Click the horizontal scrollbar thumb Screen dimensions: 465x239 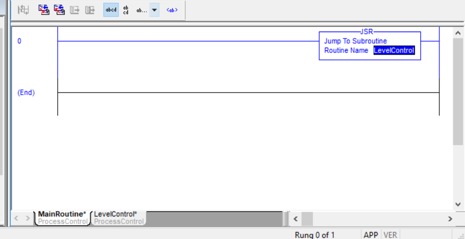click(x=307, y=219)
